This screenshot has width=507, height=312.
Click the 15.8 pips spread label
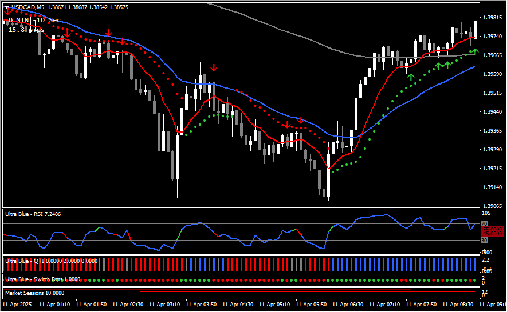click(x=26, y=30)
